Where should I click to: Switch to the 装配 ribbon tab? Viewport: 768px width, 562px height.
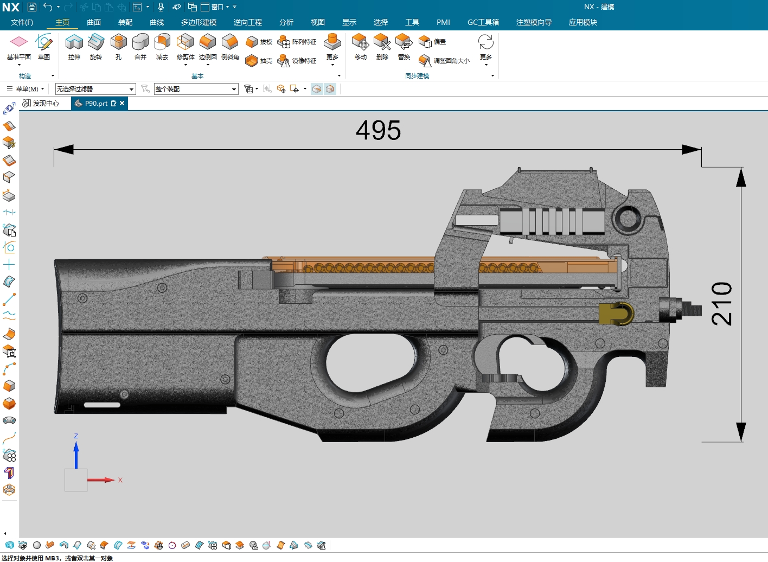125,22
